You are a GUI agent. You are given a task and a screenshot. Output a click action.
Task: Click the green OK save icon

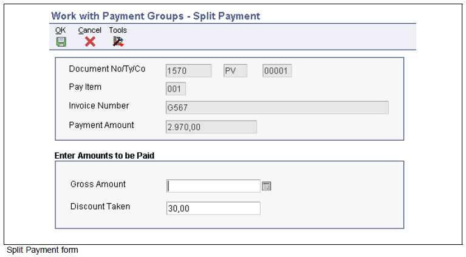click(61, 42)
